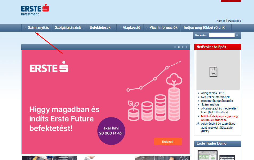Select the third carousel dot
Viewport: 254px width, 160px height.
pyautogui.click(x=183, y=47)
